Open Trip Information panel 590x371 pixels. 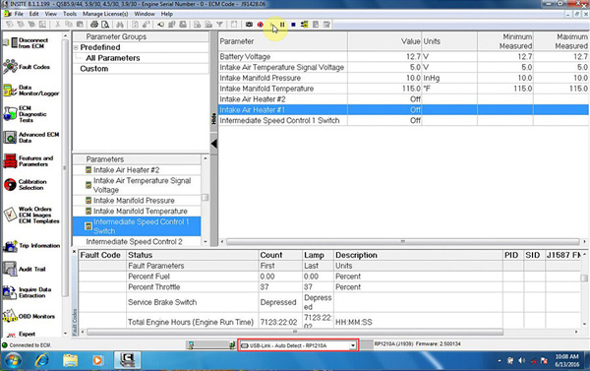point(31,246)
